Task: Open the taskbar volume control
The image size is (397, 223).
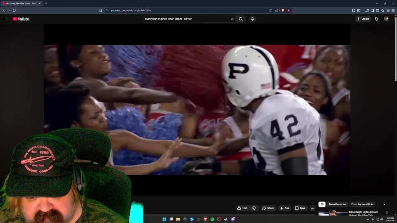Action: [x=381, y=219]
